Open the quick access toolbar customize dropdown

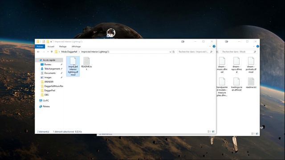pos(51,42)
